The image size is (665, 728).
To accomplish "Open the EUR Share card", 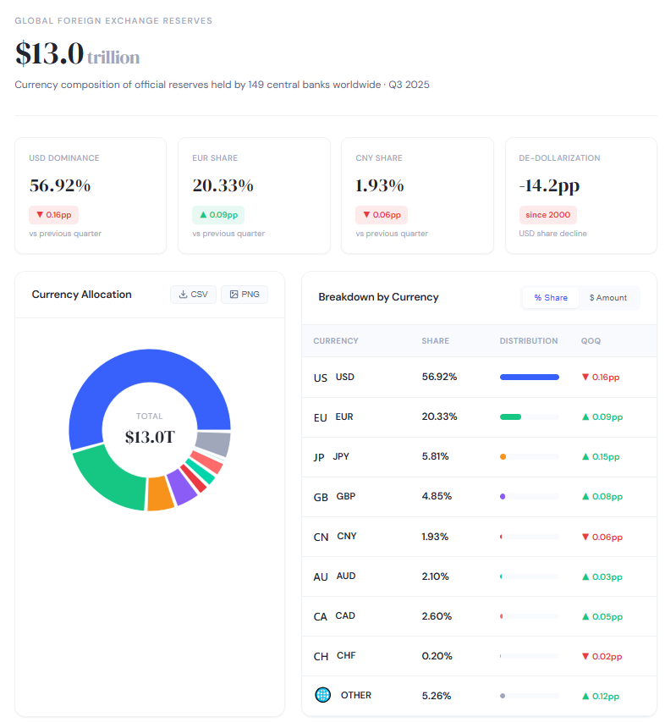I will pos(253,196).
